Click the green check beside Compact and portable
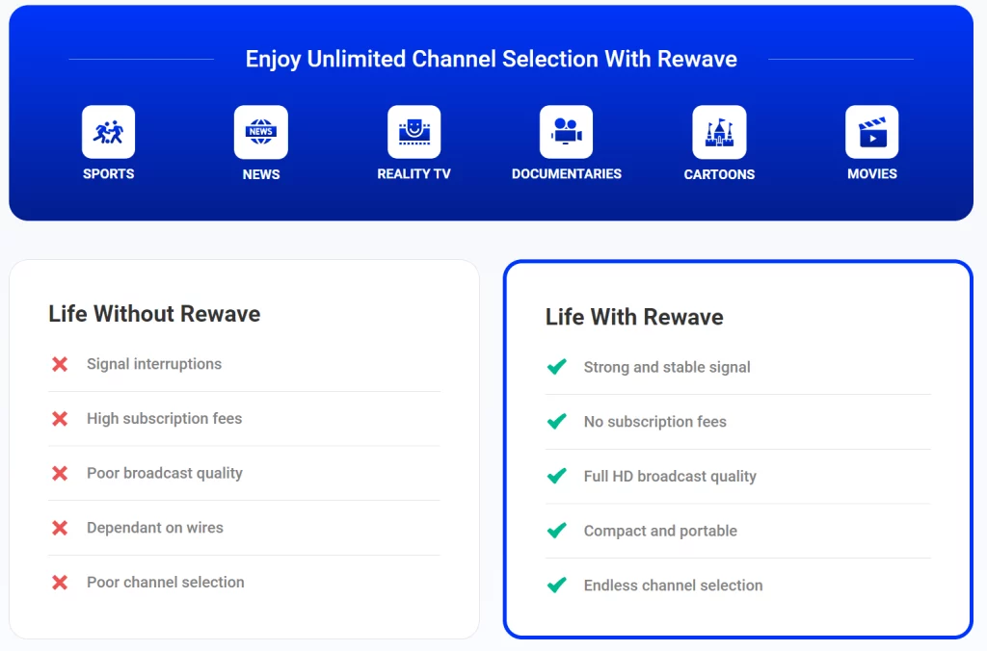Image resolution: width=987 pixels, height=651 pixels. pyautogui.click(x=557, y=531)
